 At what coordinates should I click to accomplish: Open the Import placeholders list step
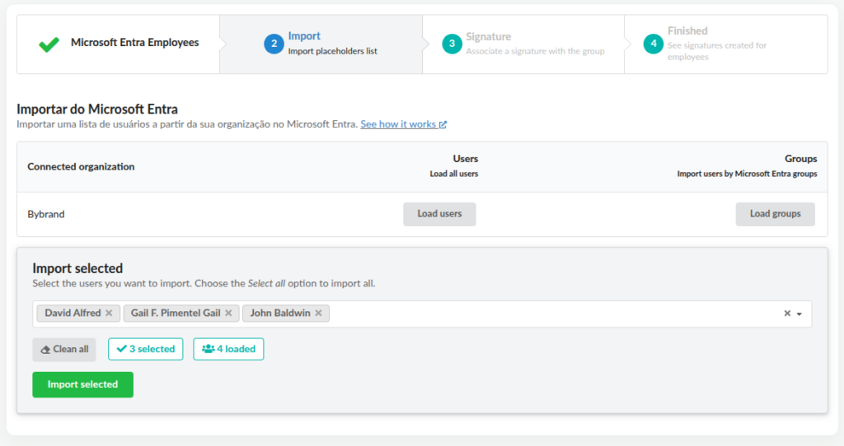[332, 44]
